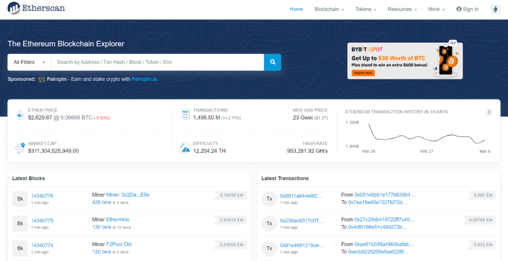
Task: Click Sign In
Action: click(x=467, y=9)
